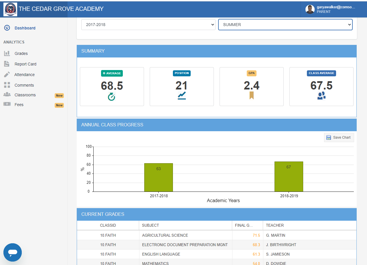Click the bookmark icon under GPA
This screenshot has width=367, height=265.
(x=252, y=95)
